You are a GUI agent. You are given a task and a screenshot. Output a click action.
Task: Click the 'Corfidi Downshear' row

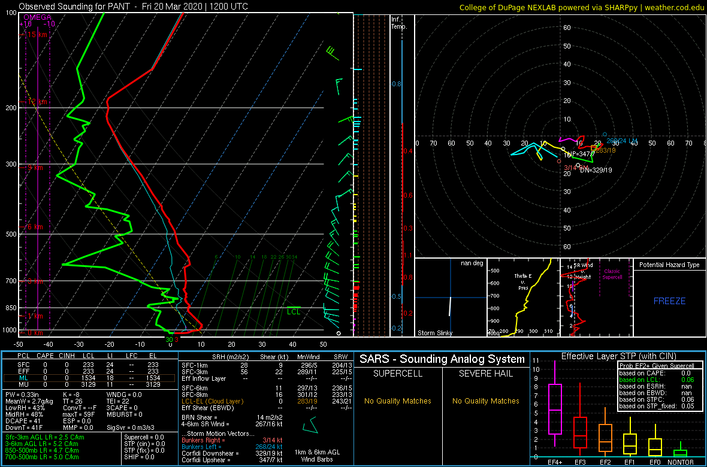click(232, 453)
